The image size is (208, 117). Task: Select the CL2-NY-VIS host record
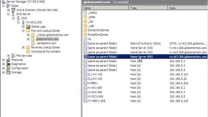(145, 79)
